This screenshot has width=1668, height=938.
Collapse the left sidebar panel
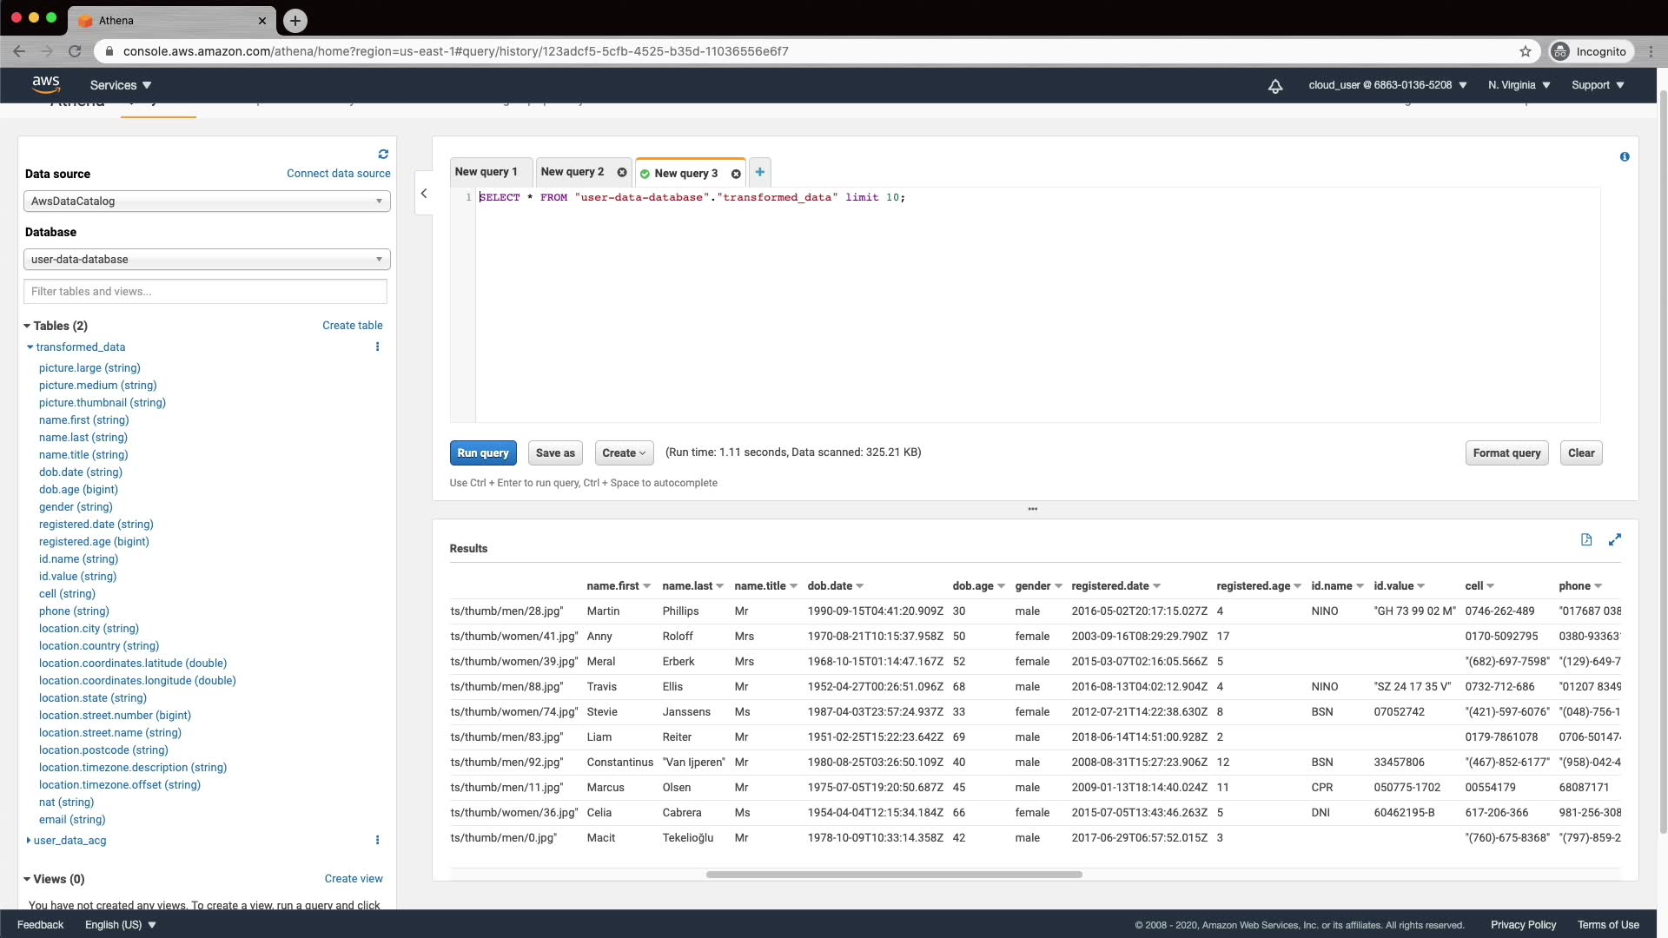(x=424, y=194)
